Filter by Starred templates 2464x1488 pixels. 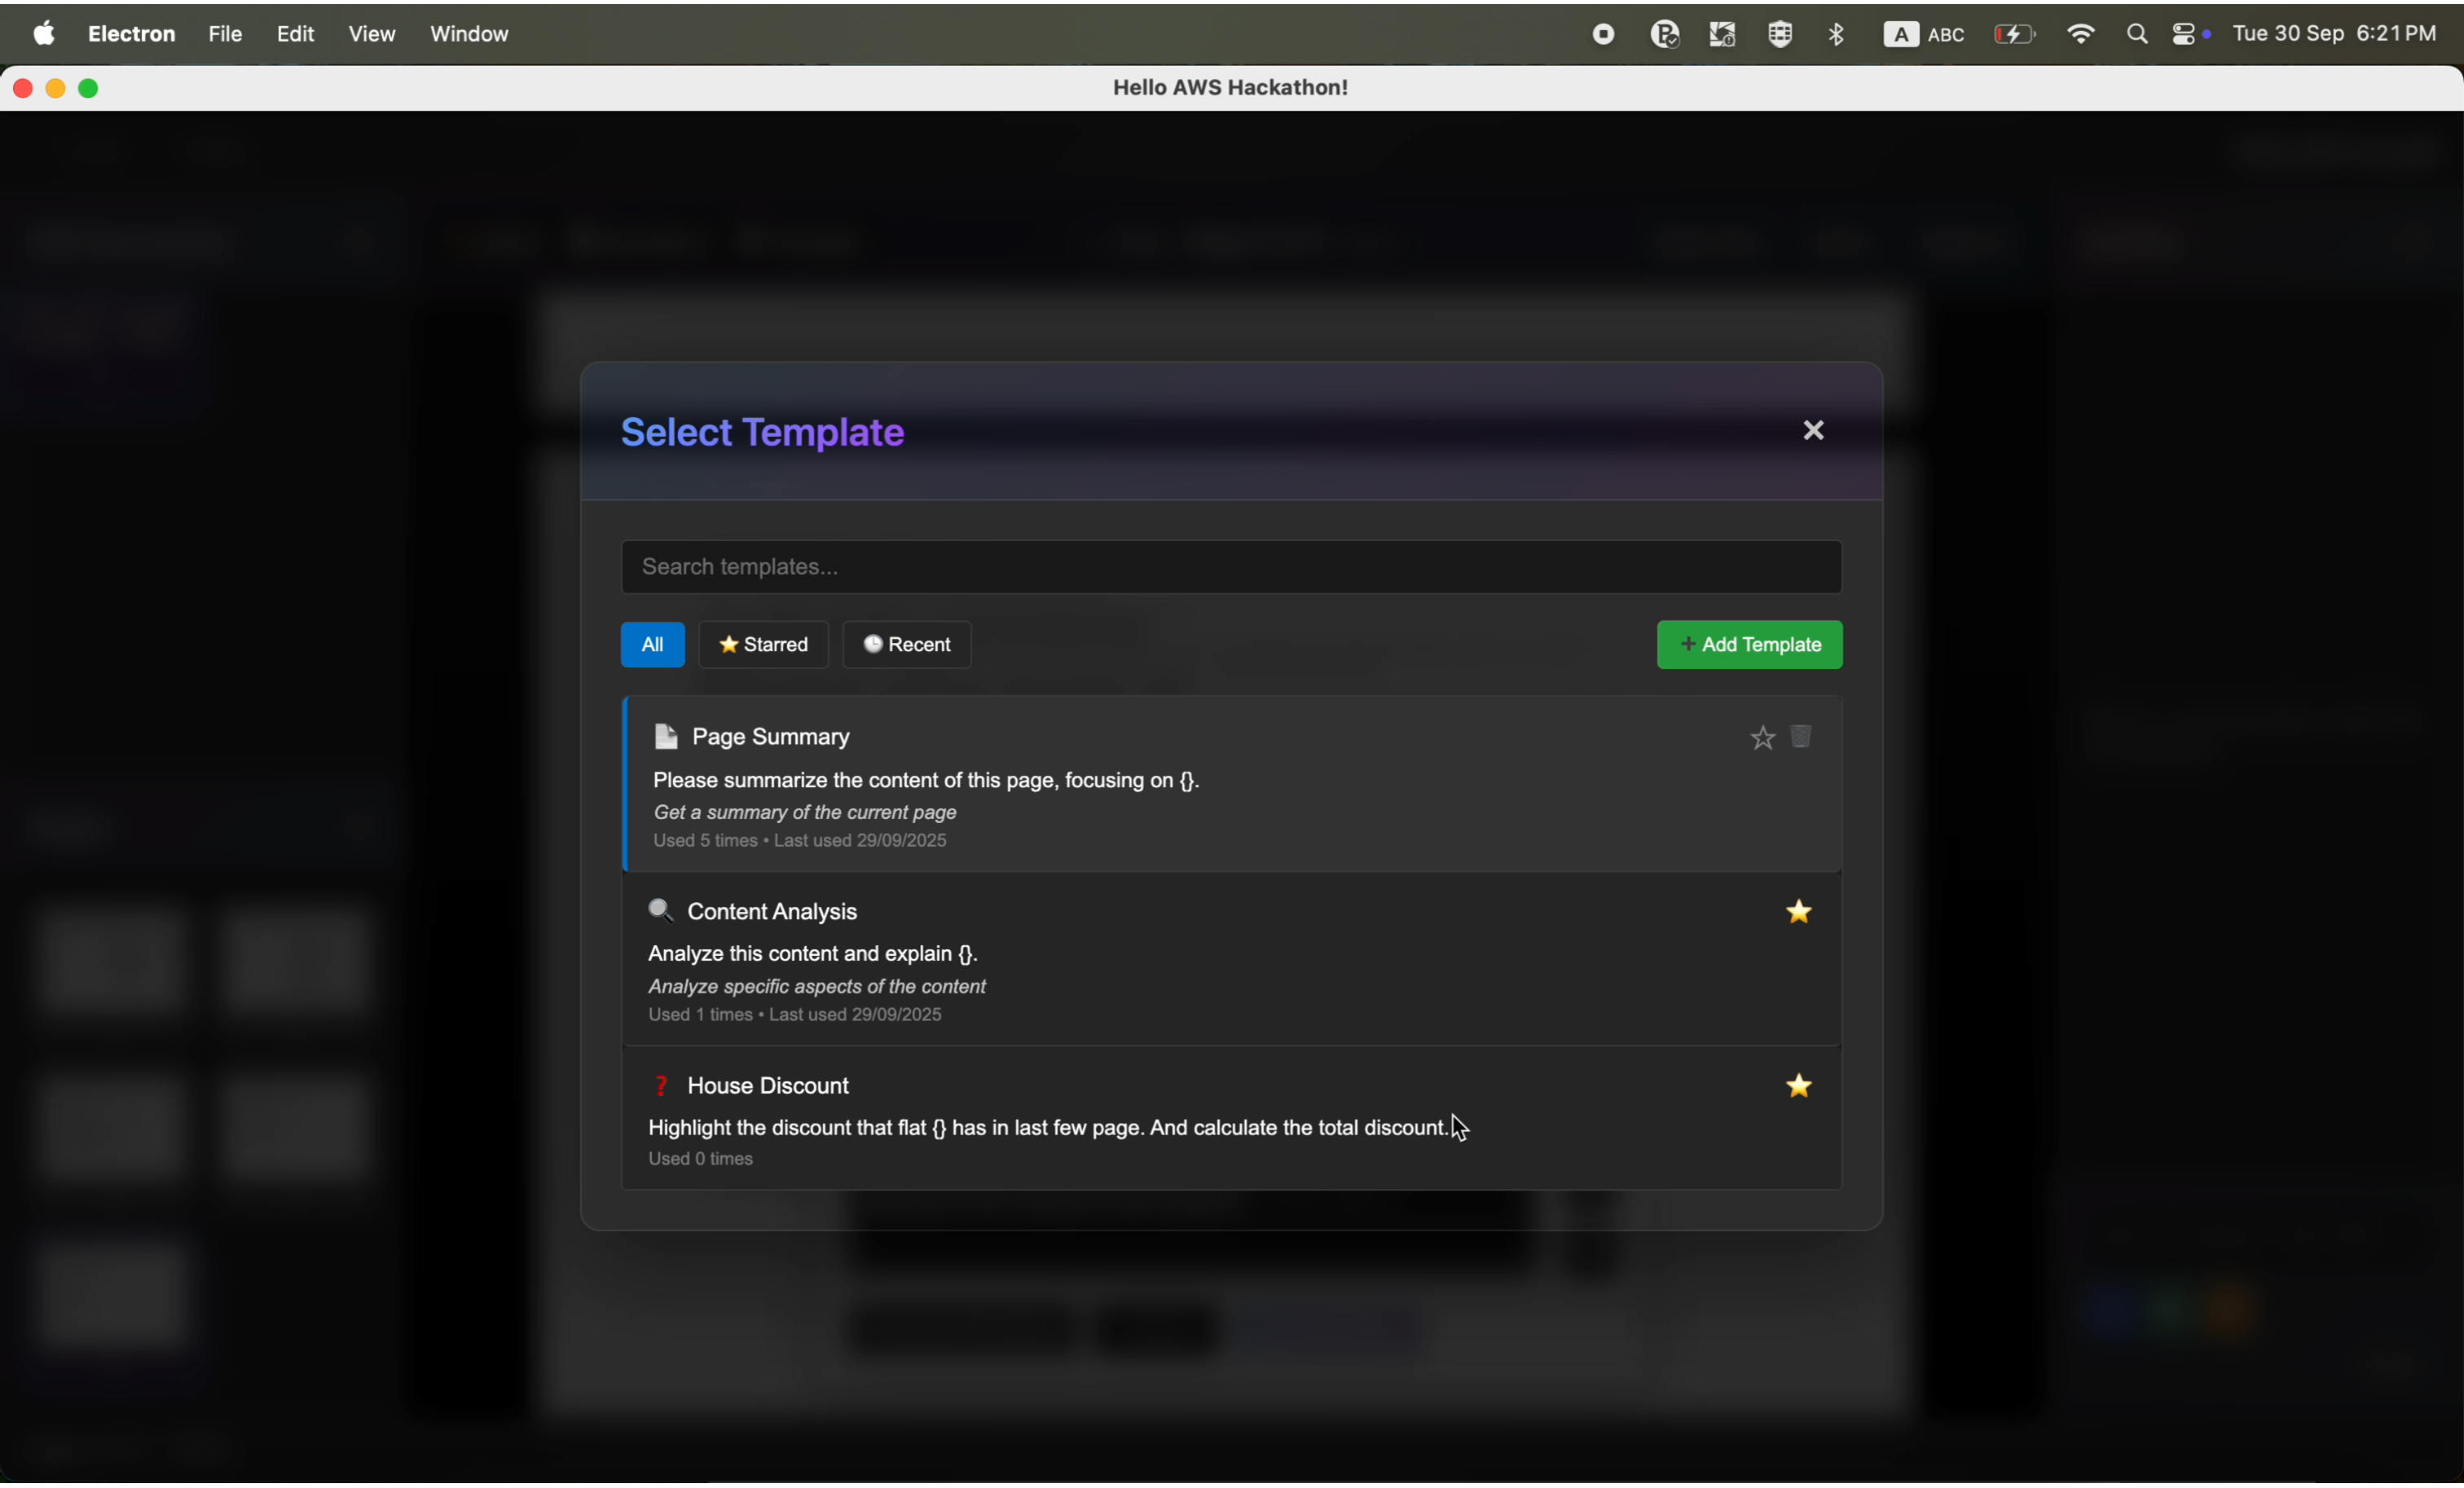tap(764, 645)
